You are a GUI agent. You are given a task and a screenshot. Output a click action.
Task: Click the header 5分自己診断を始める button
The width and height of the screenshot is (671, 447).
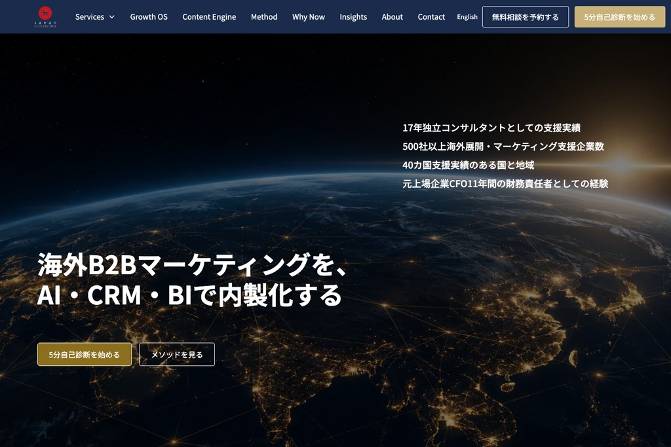[x=620, y=16]
